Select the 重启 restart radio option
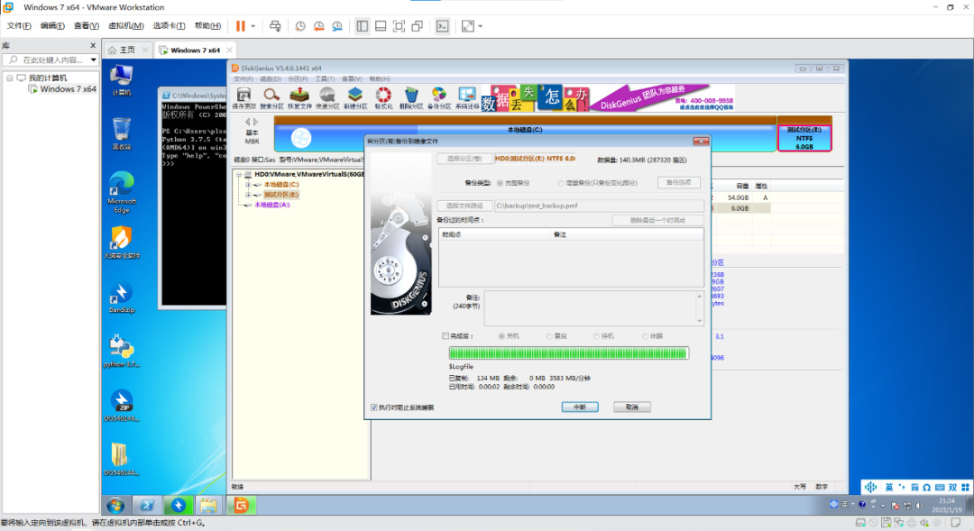This screenshot has width=974, height=531. tap(549, 336)
